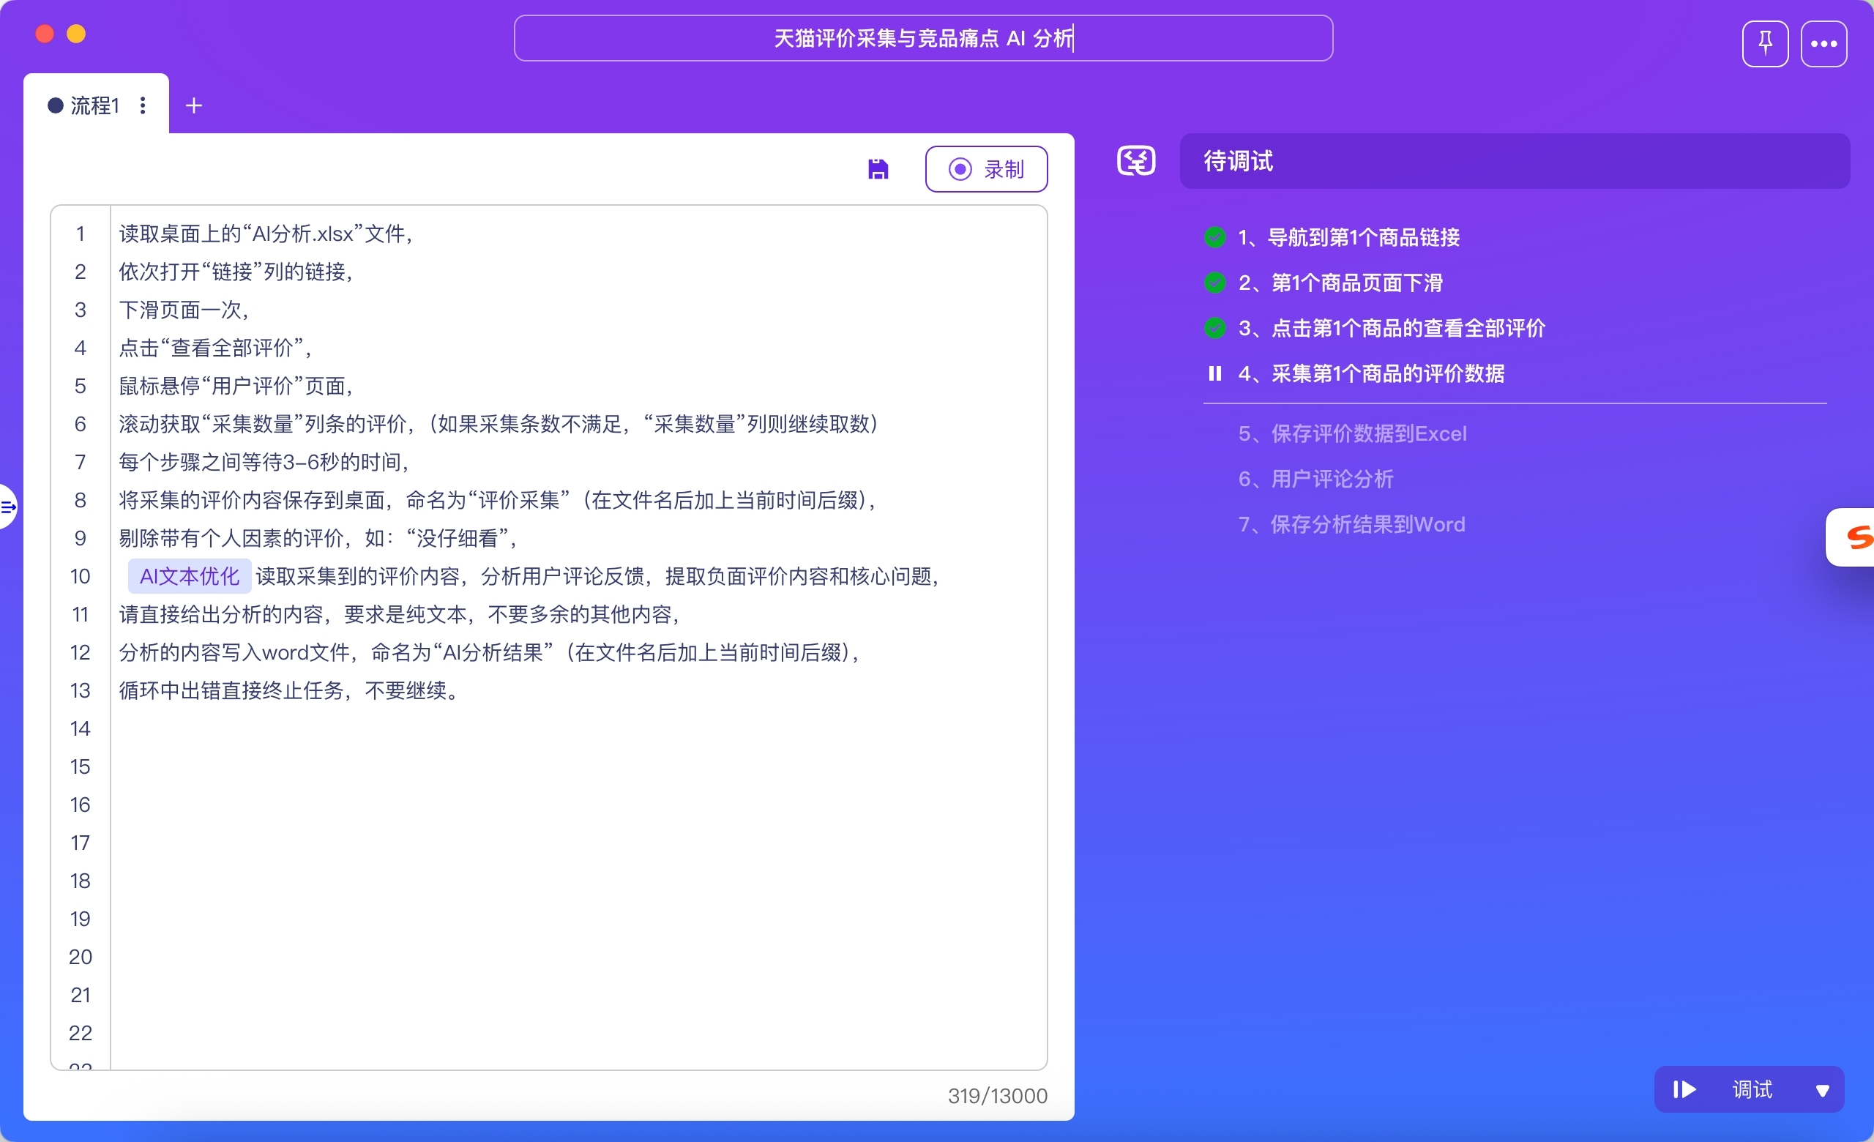Select step 1 导航到第1个商品链接

pyautogui.click(x=1348, y=237)
